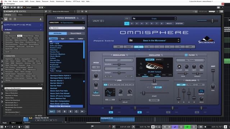Click the patch browser Search field
Viewport: 230px width, 129px height.
pyautogui.click(x=67, y=28)
